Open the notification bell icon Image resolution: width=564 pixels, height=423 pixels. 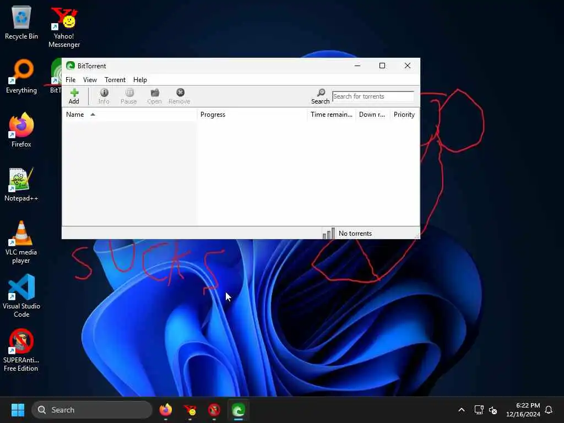(549, 410)
